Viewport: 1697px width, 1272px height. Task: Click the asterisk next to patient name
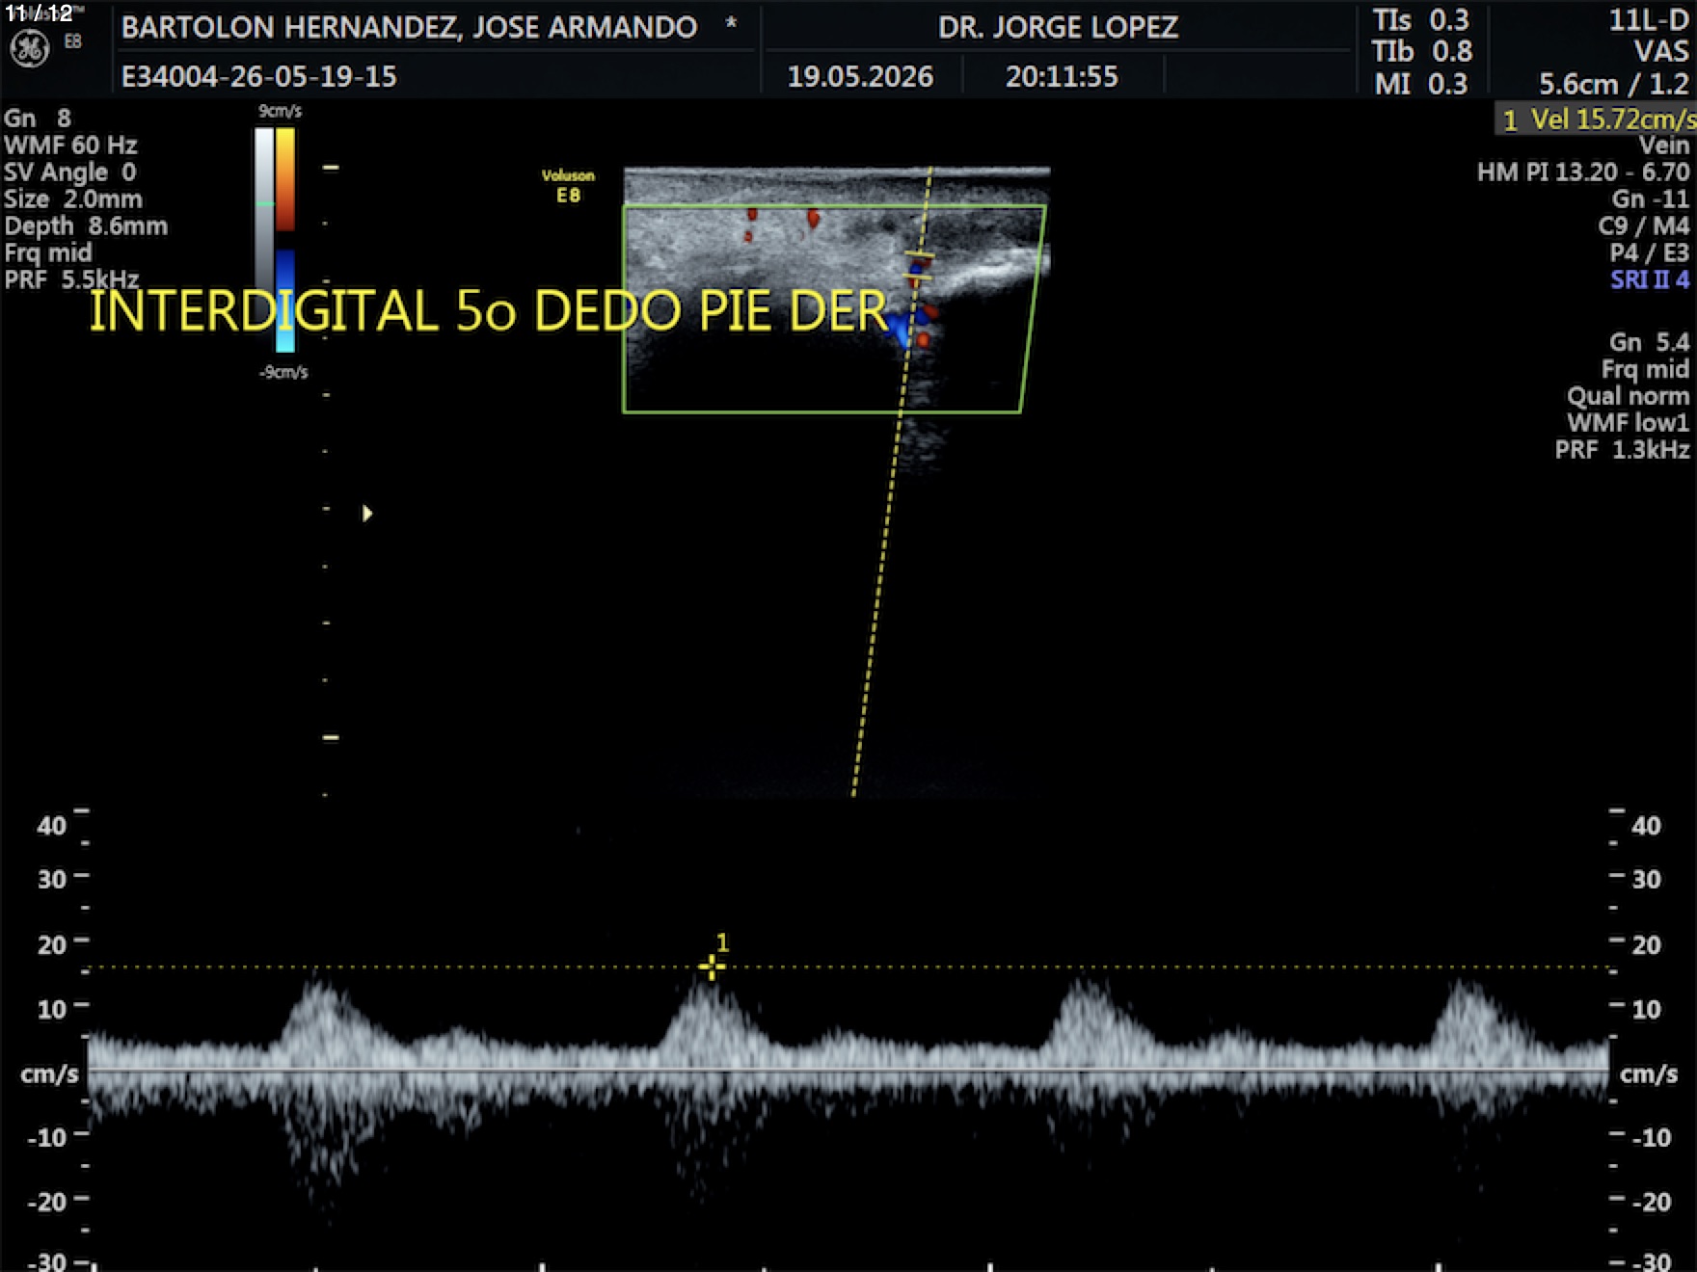731,23
